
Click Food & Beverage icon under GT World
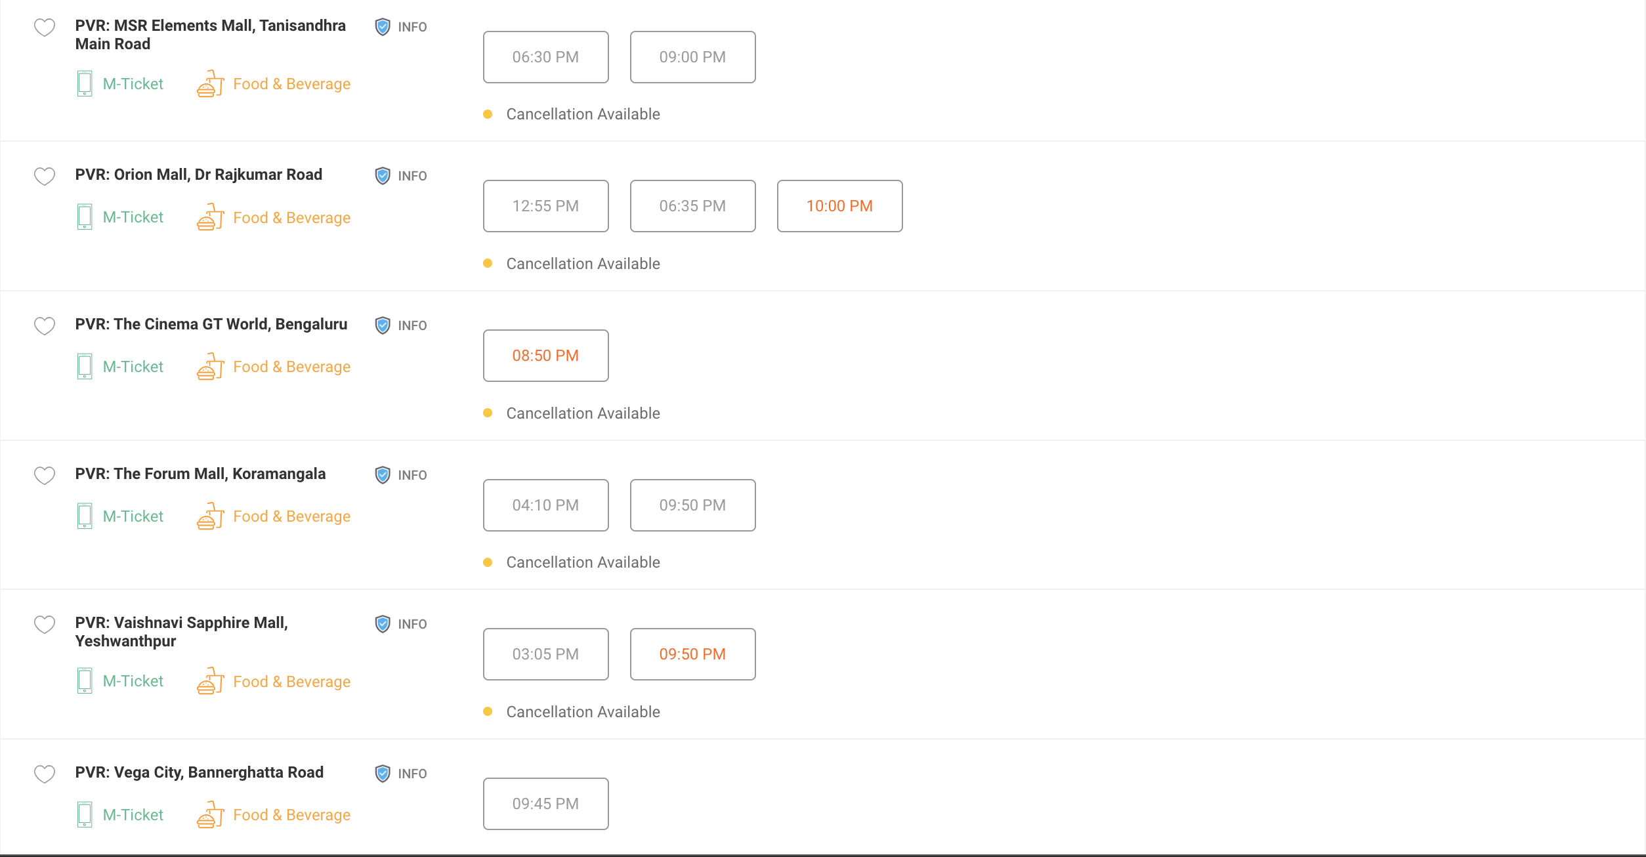[x=210, y=367]
